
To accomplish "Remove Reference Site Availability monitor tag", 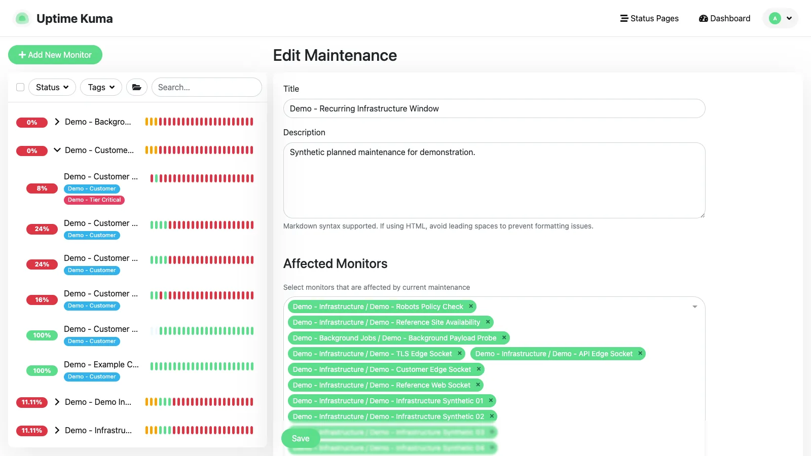I will tap(488, 322).
